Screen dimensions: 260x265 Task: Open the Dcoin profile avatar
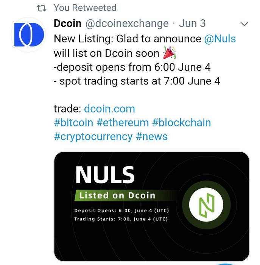[28, 35]
